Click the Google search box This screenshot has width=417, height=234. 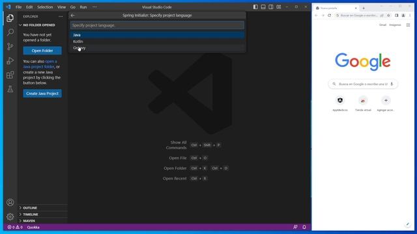[x=363, y=84]
